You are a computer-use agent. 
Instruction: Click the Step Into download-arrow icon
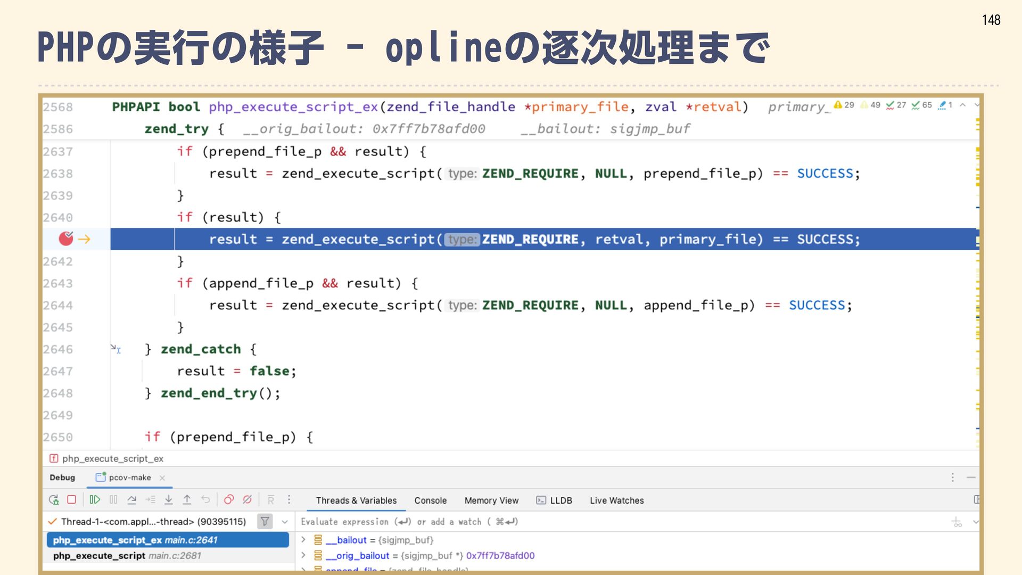click(169, 499)
